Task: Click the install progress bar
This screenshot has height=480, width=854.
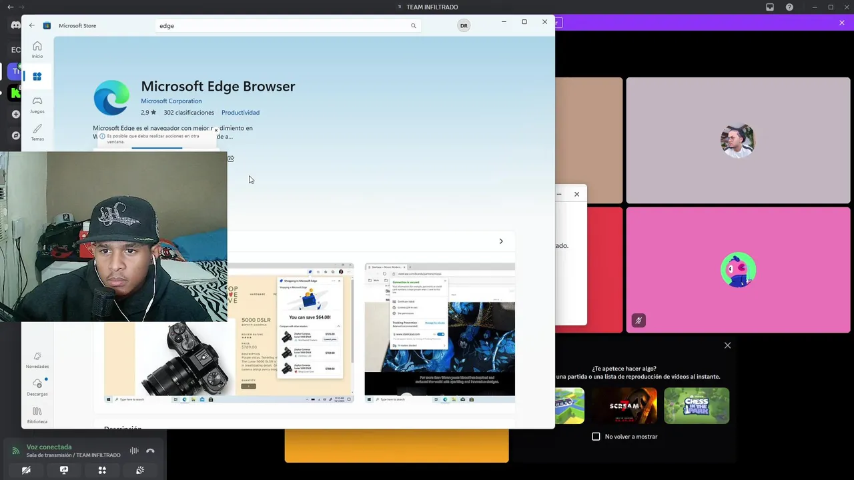Action: tap(157, 148)
